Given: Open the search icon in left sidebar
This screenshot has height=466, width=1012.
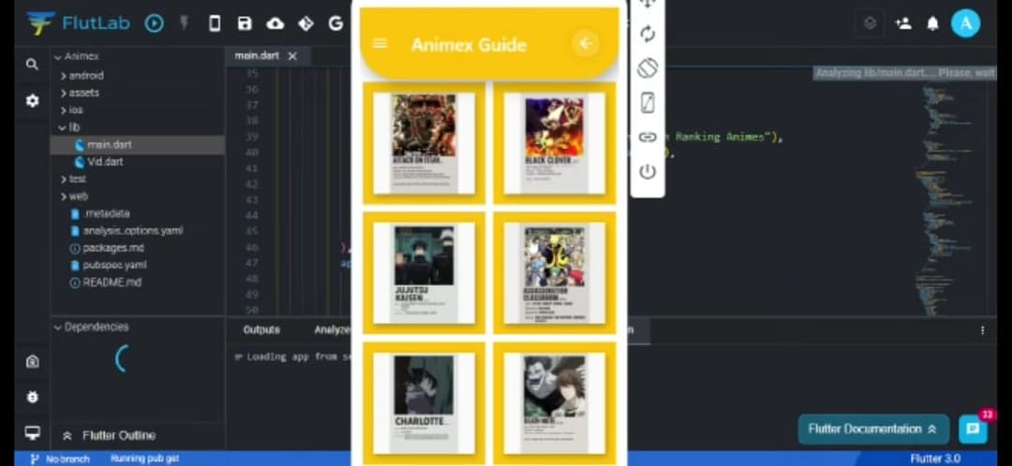Looking at the screenshot, I should pyautogui.click(x=32, y=64).
